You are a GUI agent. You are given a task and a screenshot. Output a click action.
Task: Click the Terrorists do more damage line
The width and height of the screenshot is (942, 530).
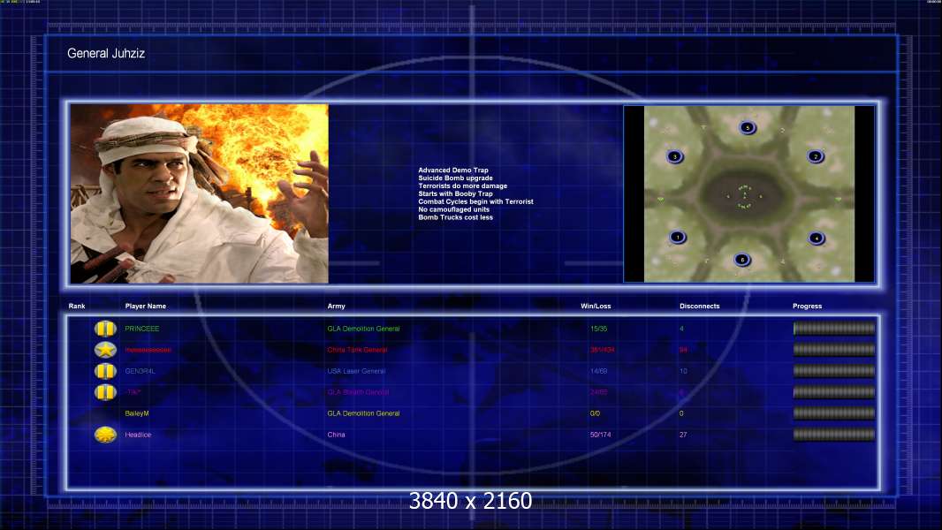pos(462,186)
